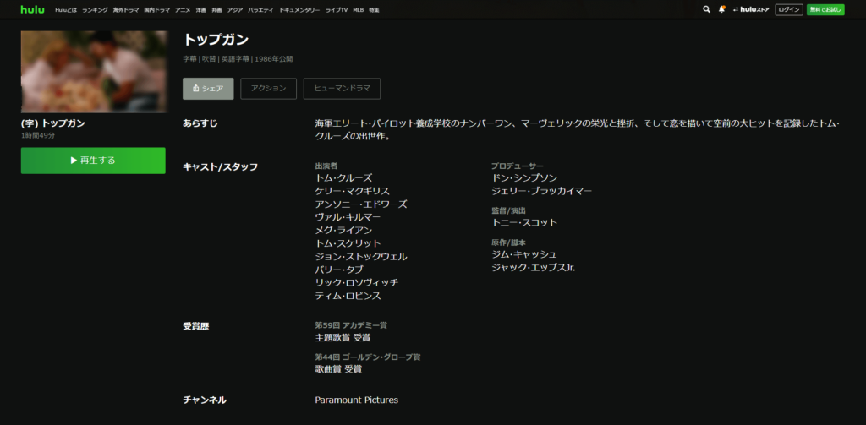Select the アクション genre tag
866x425 pixels.
coord(268,89)
